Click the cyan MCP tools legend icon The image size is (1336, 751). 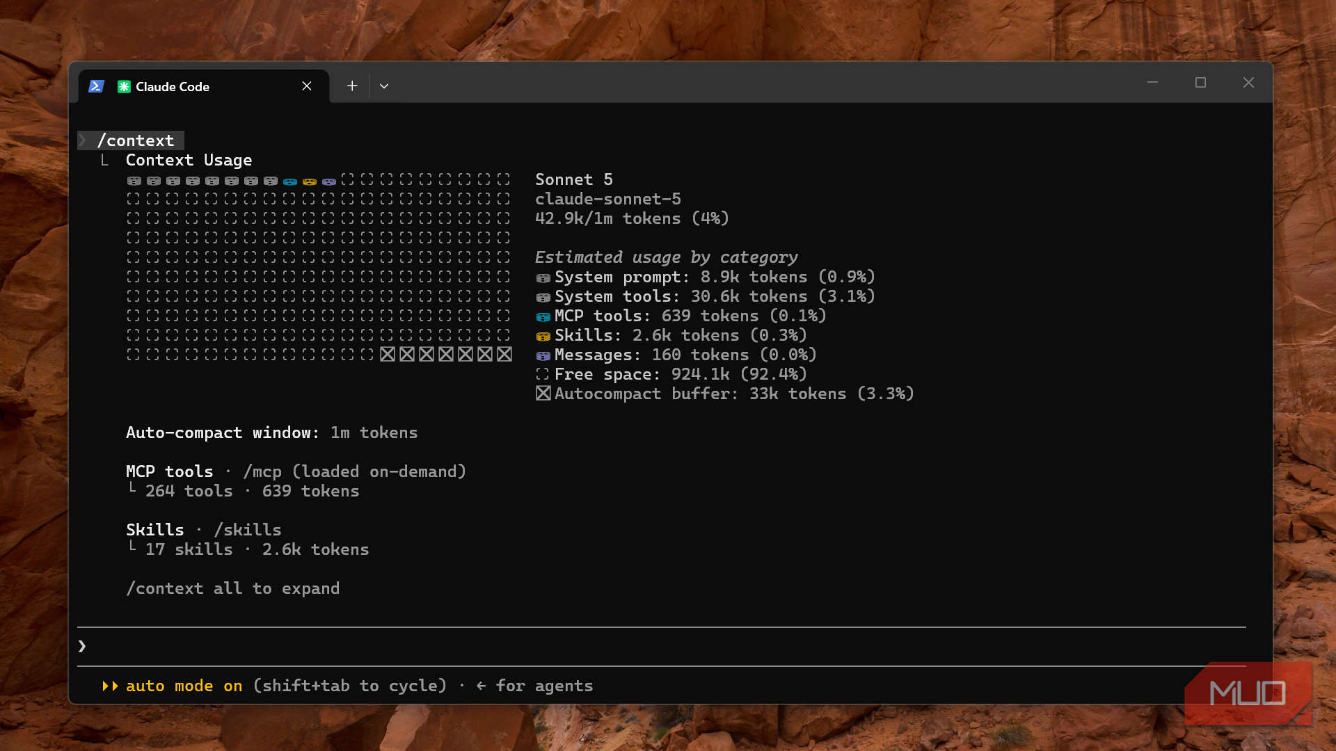543,317
